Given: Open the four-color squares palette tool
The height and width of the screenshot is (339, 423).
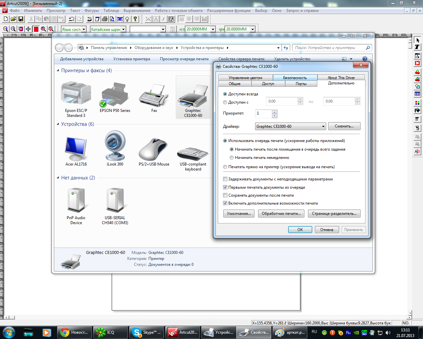Looking at the screenshot, I should tap(417, 103).
